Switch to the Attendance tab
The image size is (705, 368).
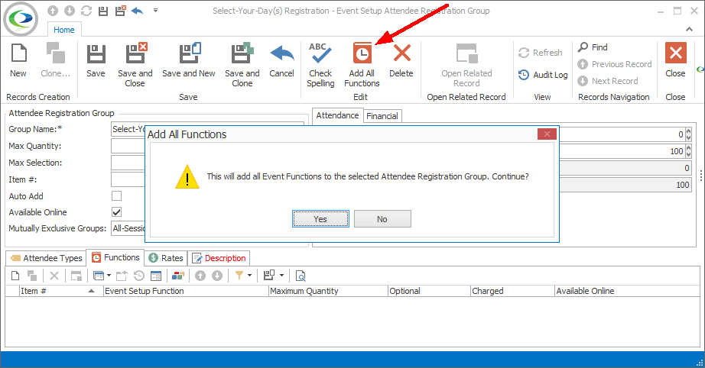tap(337, 115)
